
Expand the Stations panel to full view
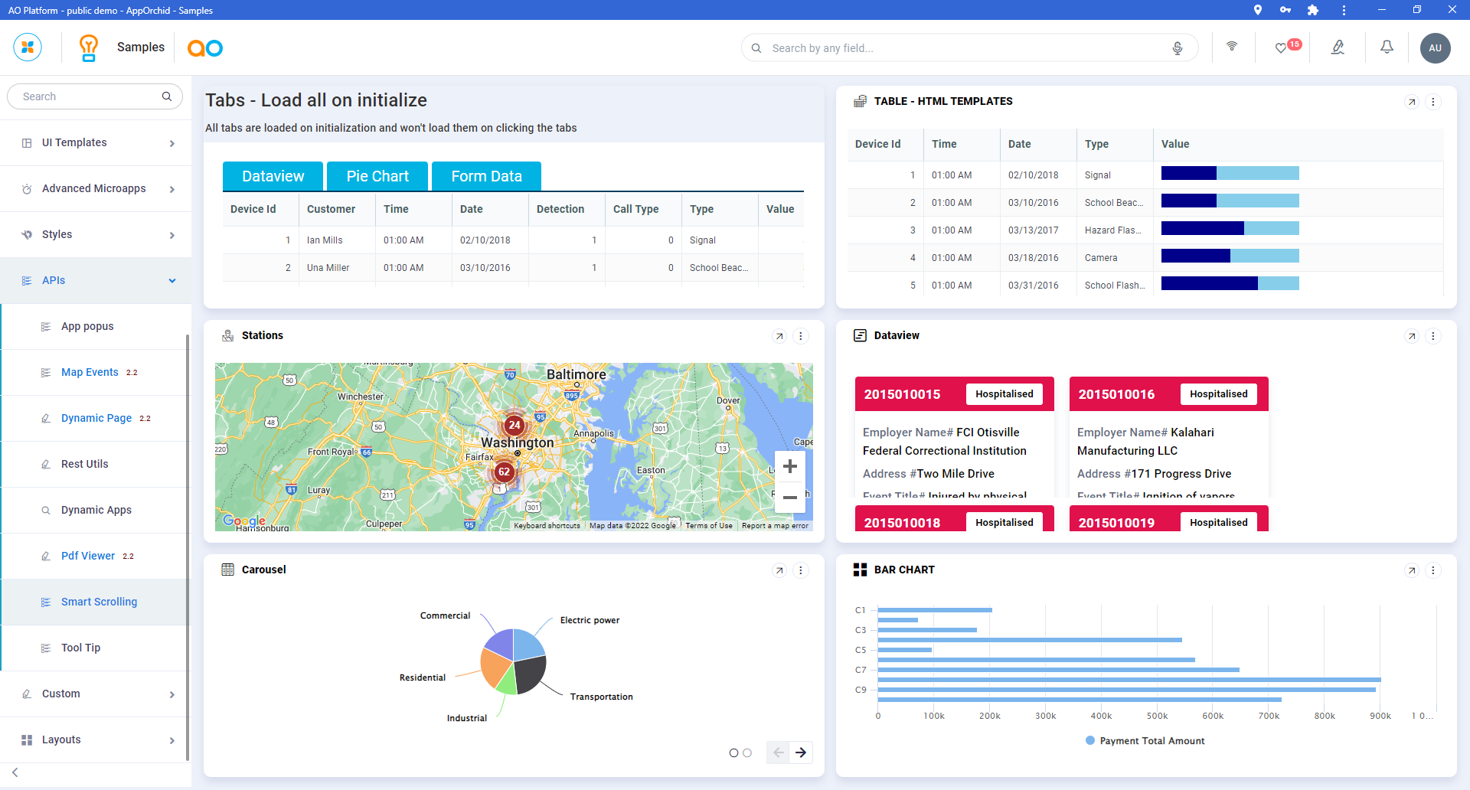point(779,336)
